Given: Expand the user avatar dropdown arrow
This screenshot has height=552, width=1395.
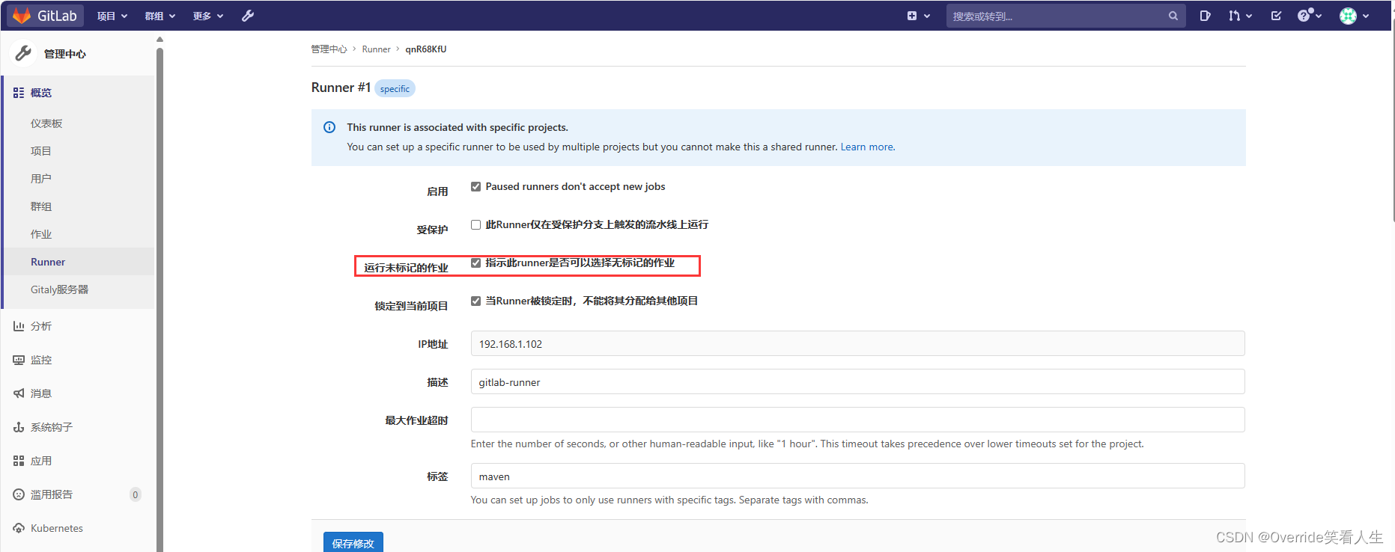Looking at the screenshot, I should pos(1366,16).
